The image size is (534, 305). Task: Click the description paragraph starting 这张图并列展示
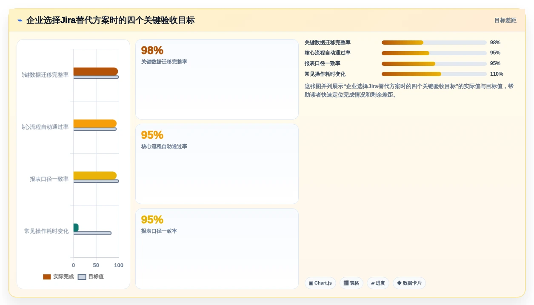pyautogui.click(x=409, y=90)
